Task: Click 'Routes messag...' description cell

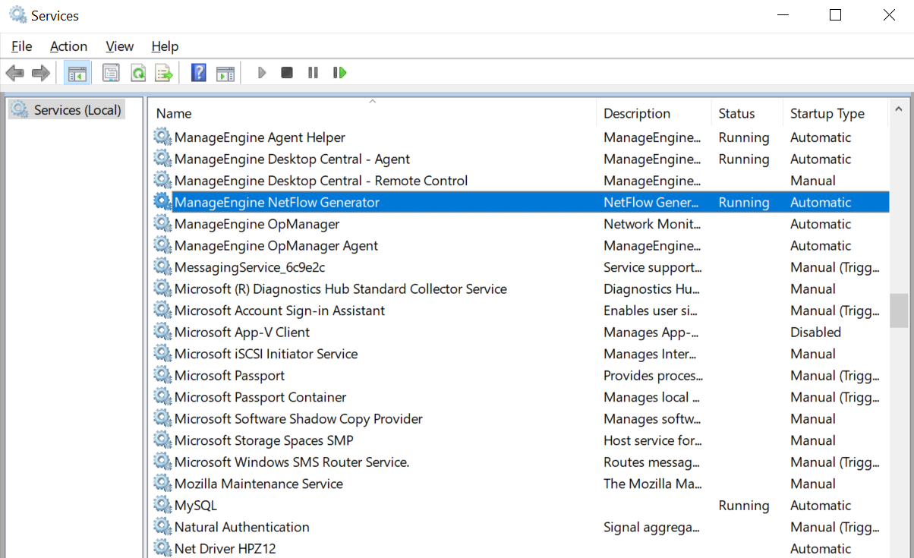Action: pos(651,462)
